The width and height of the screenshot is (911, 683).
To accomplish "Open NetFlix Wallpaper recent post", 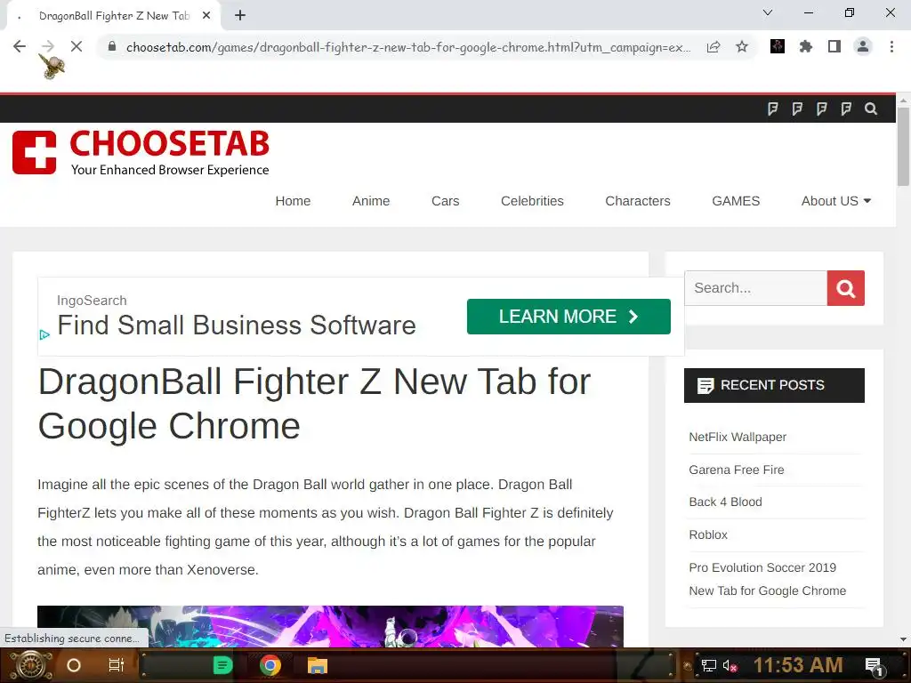I will point(738,437).
